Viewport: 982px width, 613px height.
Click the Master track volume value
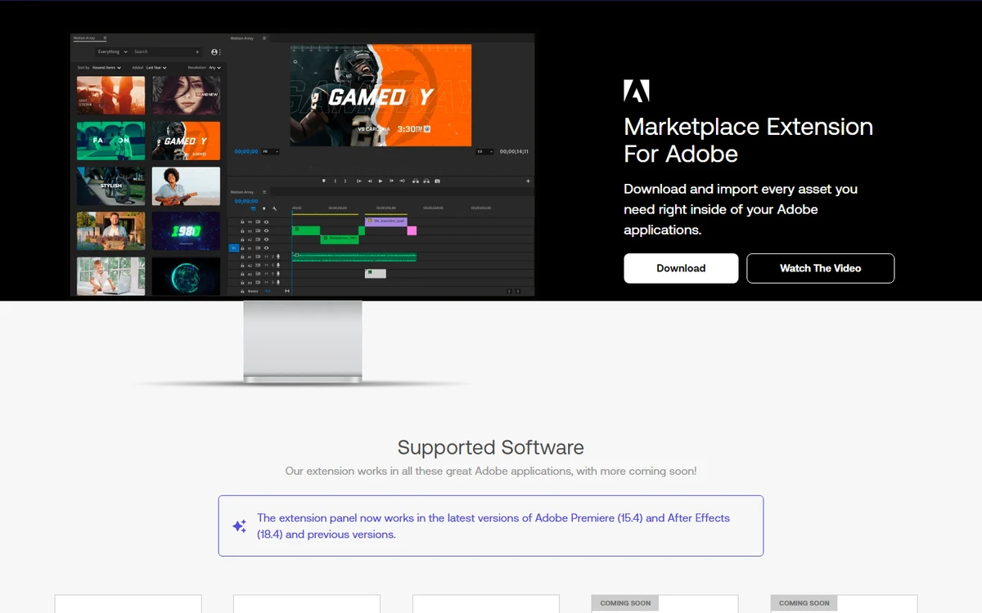coord(268,291)
